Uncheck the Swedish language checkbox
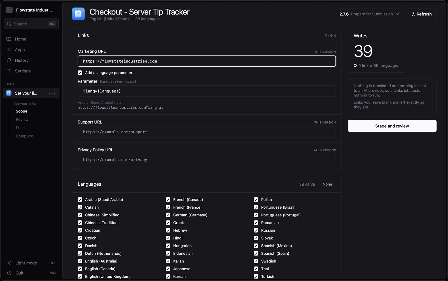 tap(256, 261)
